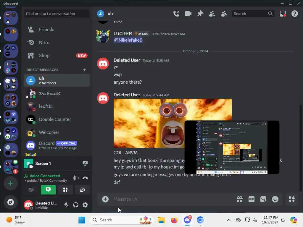Click the message attachment plus button
This screenshot has height=227, width=303.
pos(105,199)
